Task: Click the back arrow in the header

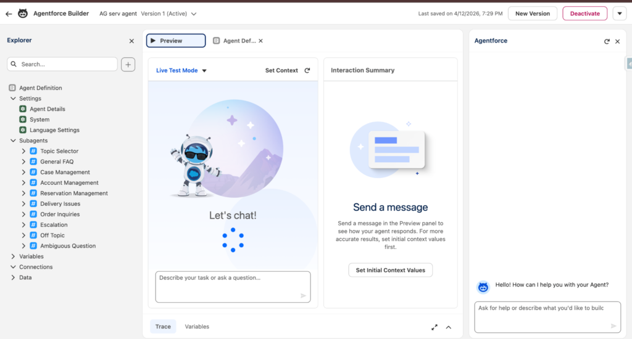Action: tap(9, 14)
